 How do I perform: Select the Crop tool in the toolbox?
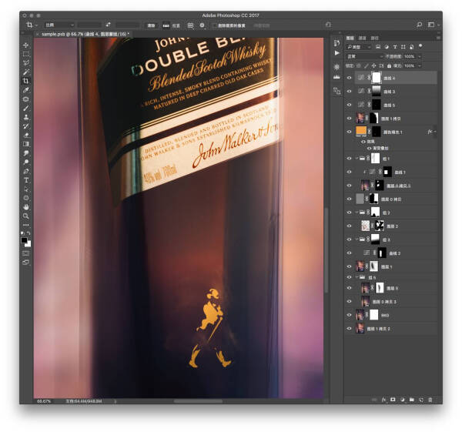(x=26, y=81)
